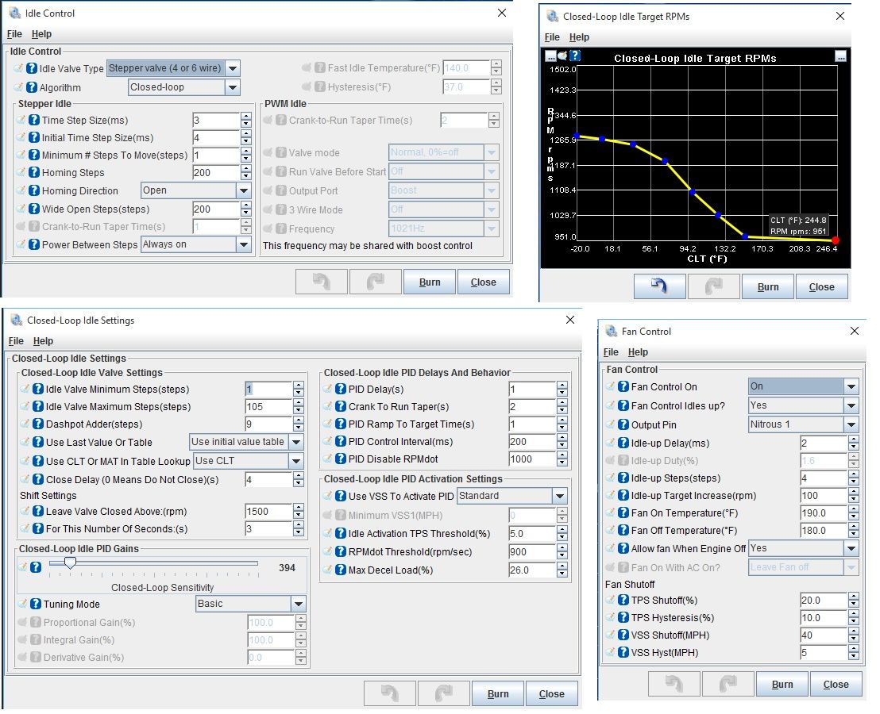Viewport: 880px width, 714px height.
Task: Increase Max Decel Load(%) stepper
Action: [x=562, y=566]
